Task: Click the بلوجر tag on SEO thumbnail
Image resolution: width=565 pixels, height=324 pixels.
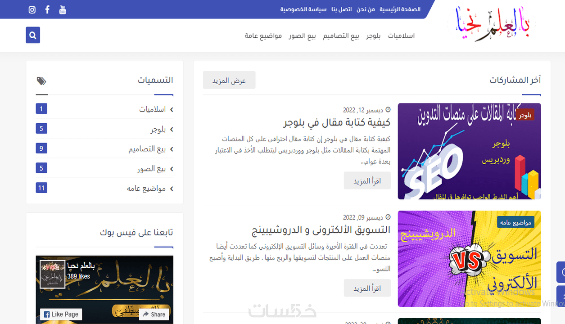Action: click(x=525, y=115)
